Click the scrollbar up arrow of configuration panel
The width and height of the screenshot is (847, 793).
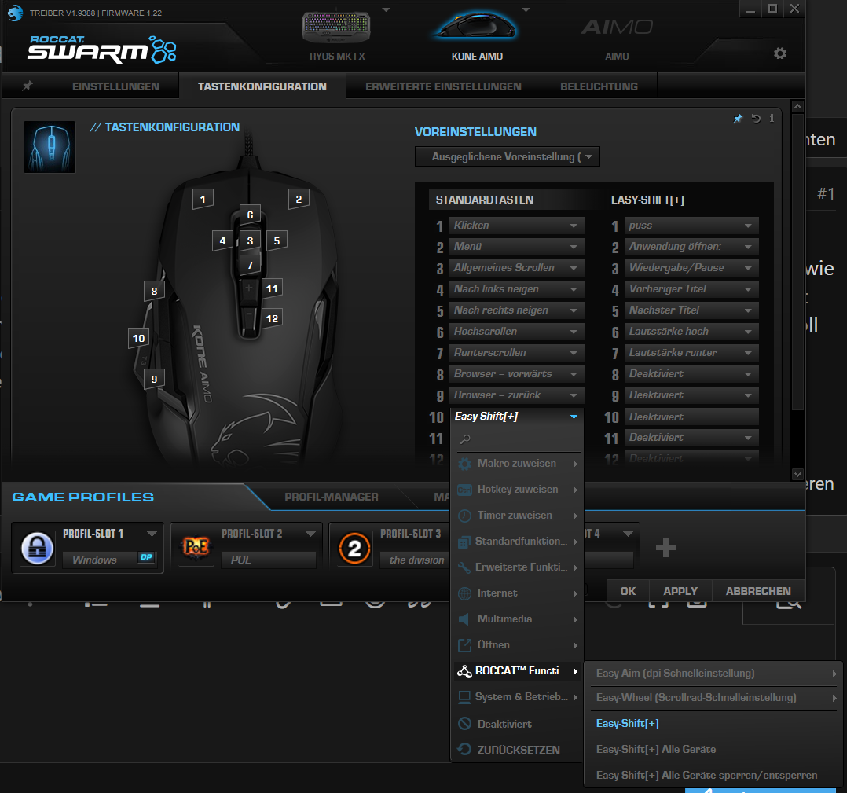tap(797, 106)
